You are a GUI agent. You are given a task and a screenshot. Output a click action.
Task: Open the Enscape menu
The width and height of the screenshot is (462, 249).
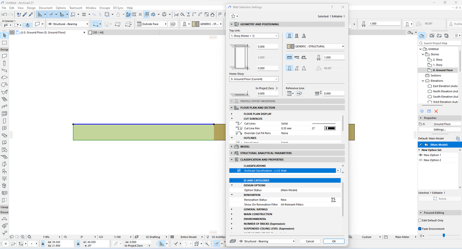[x=105, y=8]
